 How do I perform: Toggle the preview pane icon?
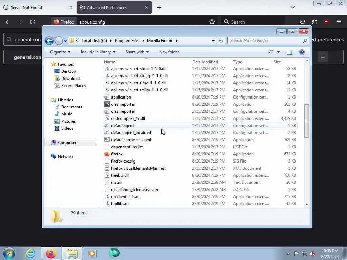pyautogui.click(x=290, y=52)
